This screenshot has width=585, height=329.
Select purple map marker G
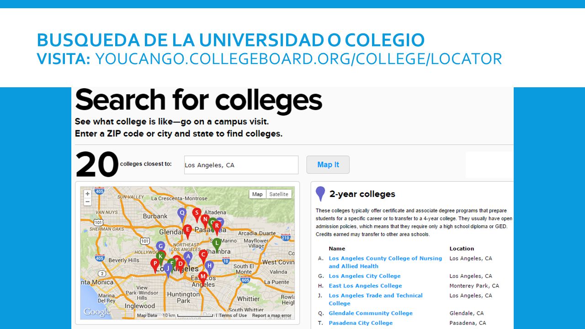point(160,248)
